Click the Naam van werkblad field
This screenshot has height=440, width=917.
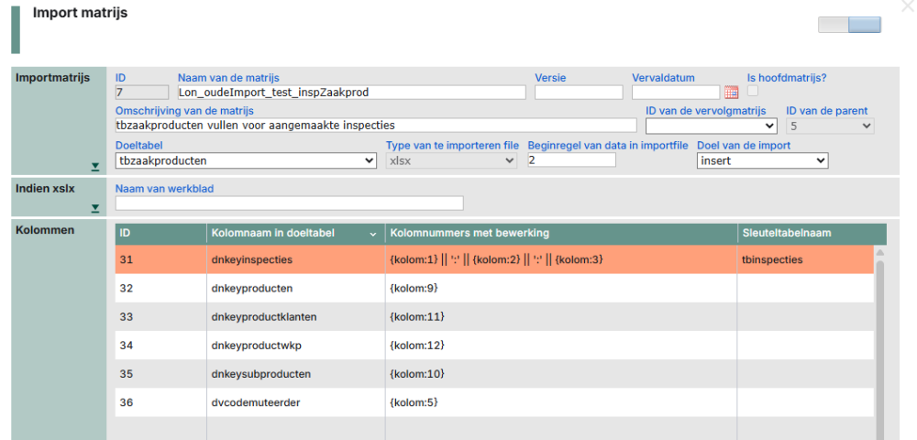pyautogui.click(x=289, y=203)
